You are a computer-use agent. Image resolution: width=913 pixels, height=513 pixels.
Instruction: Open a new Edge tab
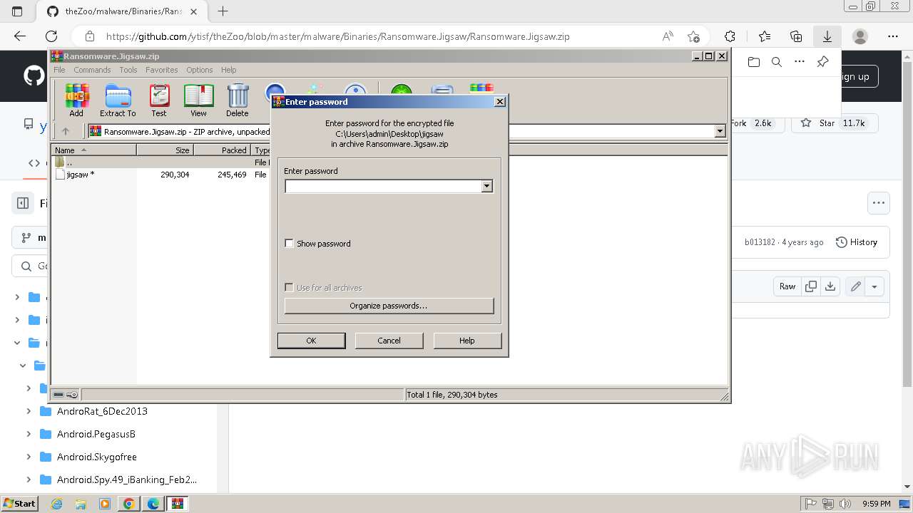click(x=223, y=11)
